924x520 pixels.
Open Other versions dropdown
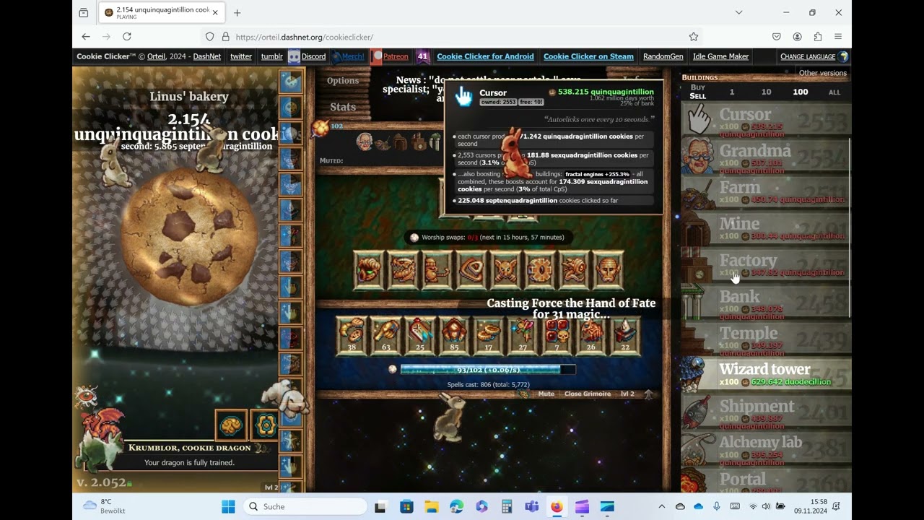point(823,73)
